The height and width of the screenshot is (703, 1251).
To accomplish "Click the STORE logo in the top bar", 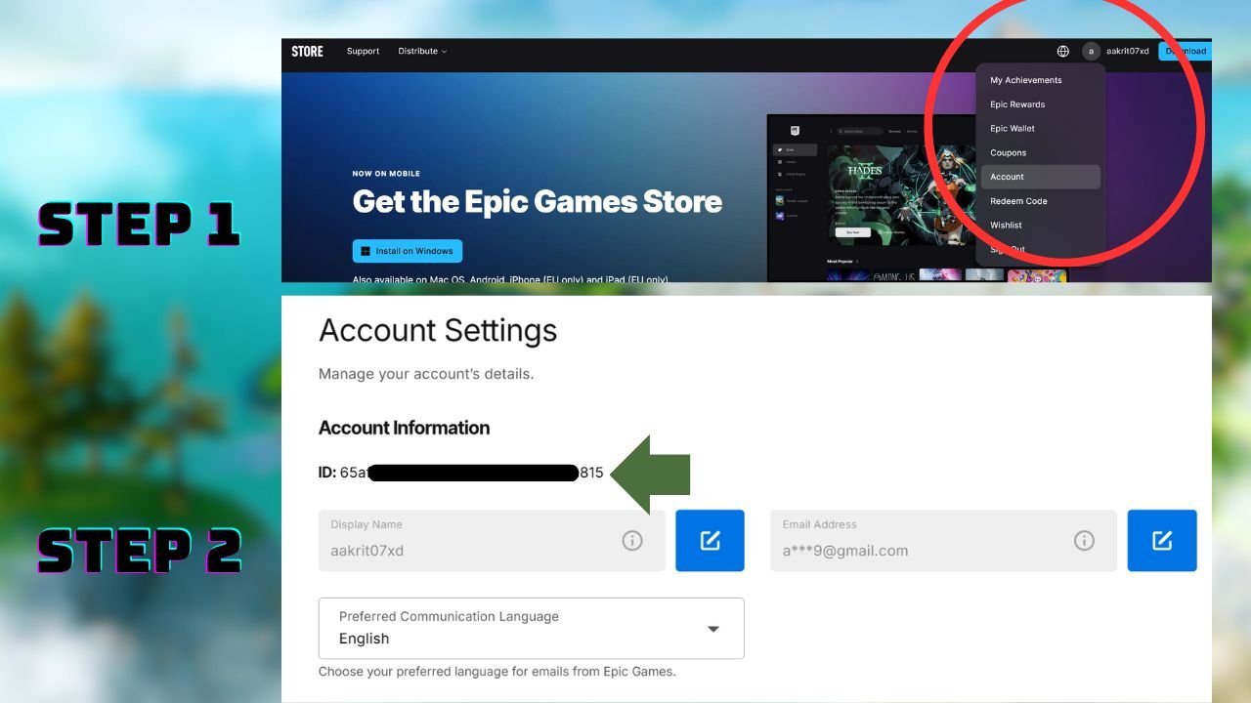I will pos(307,51).
